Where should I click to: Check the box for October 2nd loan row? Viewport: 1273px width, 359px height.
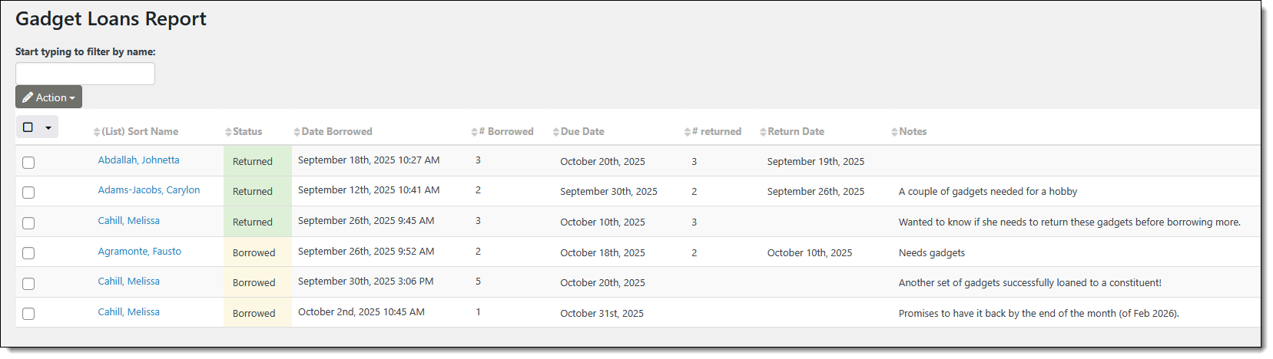click(x=28, y=314)
